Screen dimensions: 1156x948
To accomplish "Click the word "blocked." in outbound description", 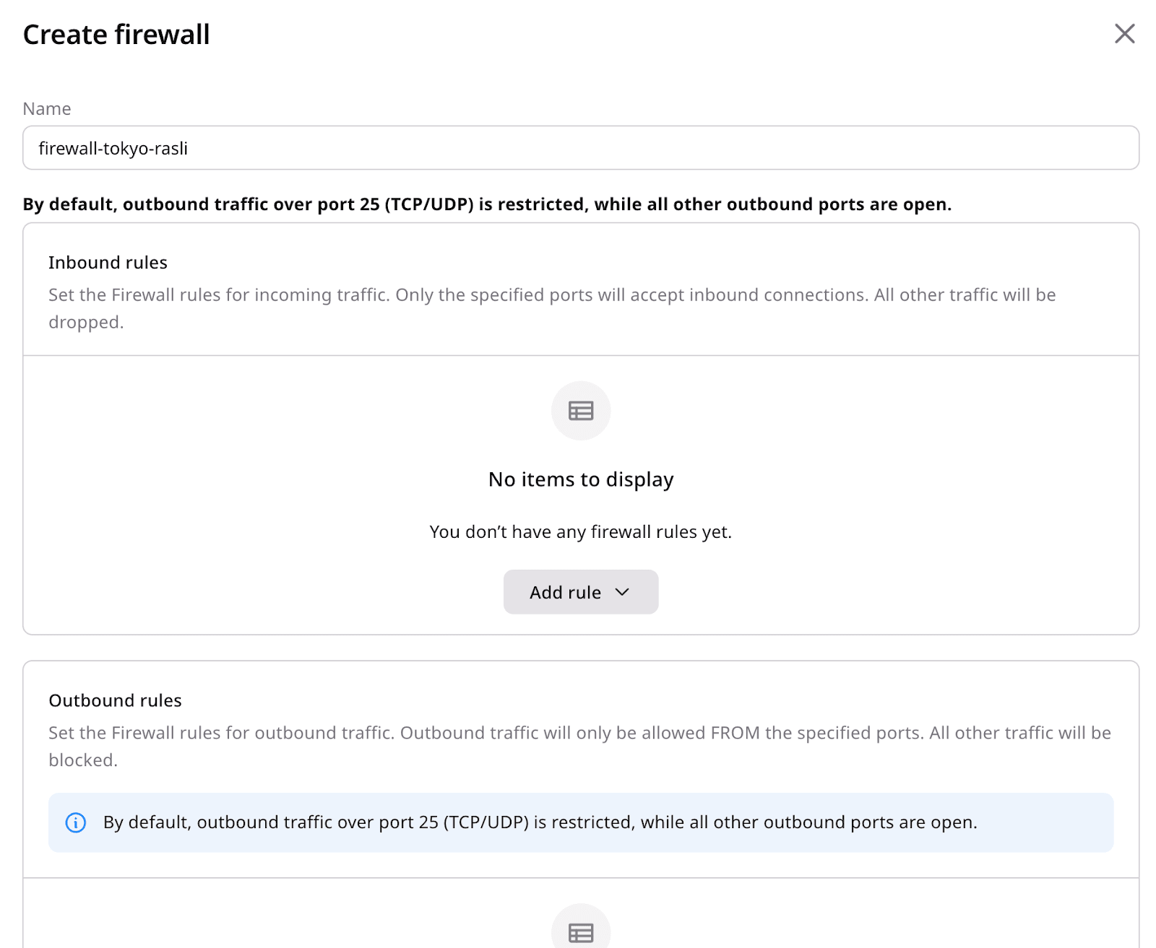I will tap(83, 760).
